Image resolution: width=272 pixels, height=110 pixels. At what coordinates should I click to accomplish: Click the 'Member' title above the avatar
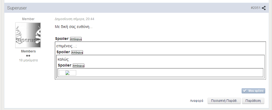point(28,19)
